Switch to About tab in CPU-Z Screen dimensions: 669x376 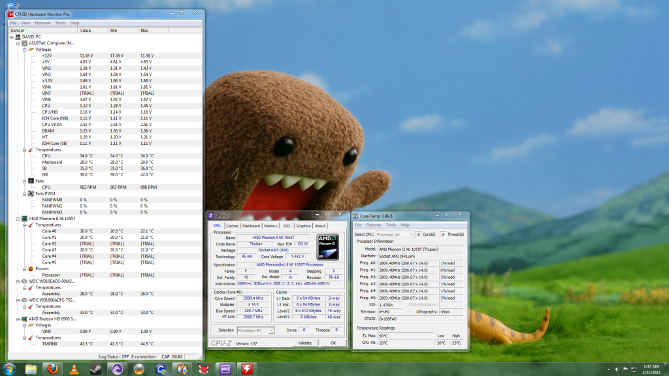[320, 226]
